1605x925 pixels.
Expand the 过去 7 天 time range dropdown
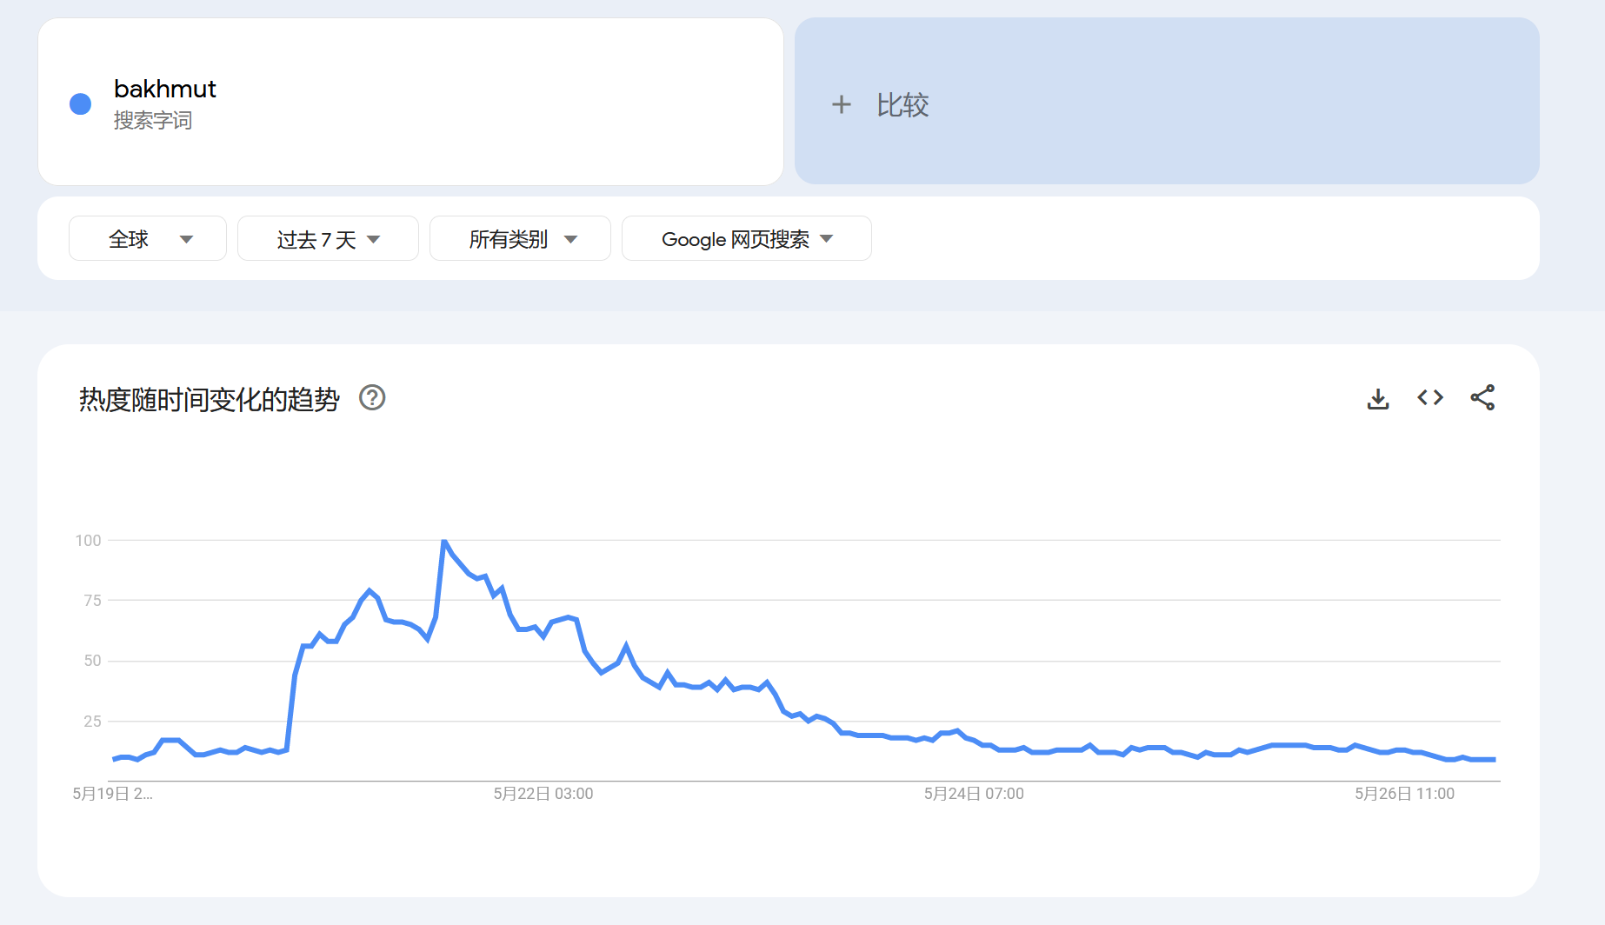click(x=328, y=239)
